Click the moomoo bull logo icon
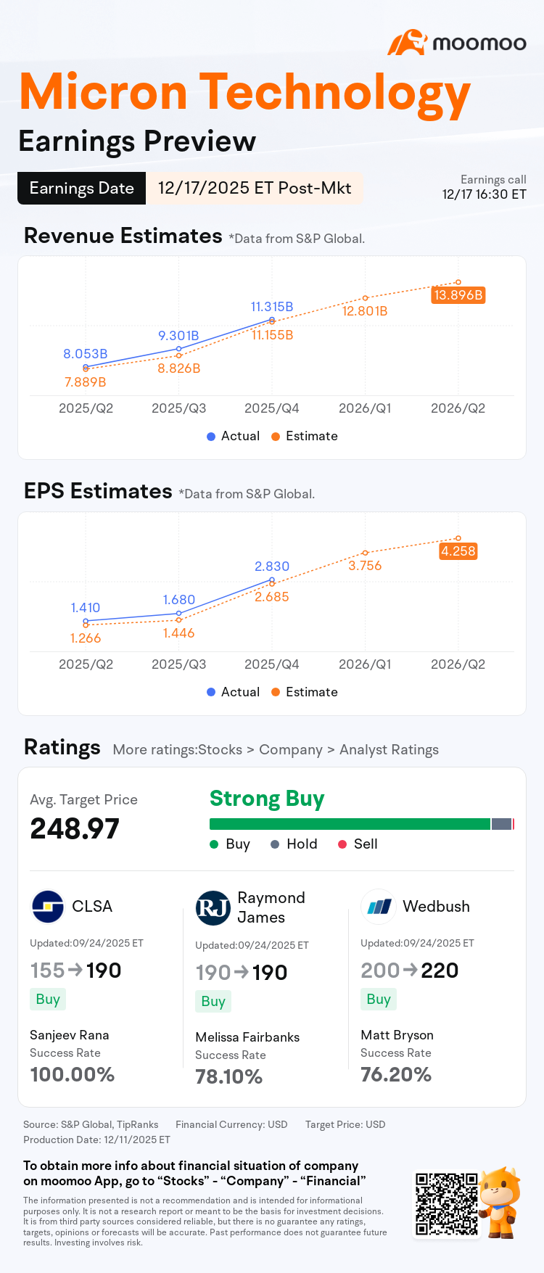Viewport: 544px width, 1273px height. tap(406, 43)
